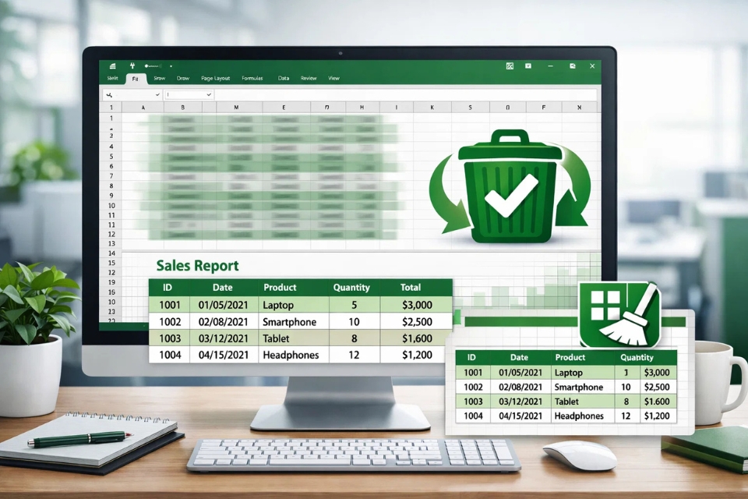Click the Excel app icon top-left

click(x=112, y=65)
